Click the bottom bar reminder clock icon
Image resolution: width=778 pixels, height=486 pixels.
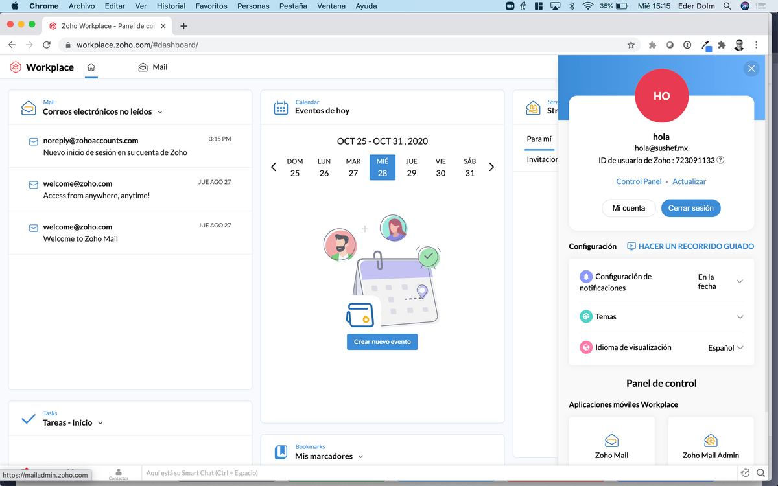click(x=746, y=473)
